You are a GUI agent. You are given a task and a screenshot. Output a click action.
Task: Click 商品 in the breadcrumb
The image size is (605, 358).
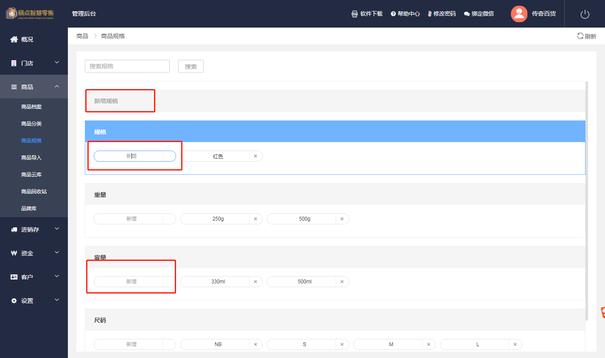tap(82, 36)
